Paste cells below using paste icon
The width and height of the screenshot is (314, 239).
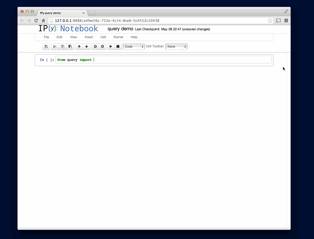tap(70, 46)
